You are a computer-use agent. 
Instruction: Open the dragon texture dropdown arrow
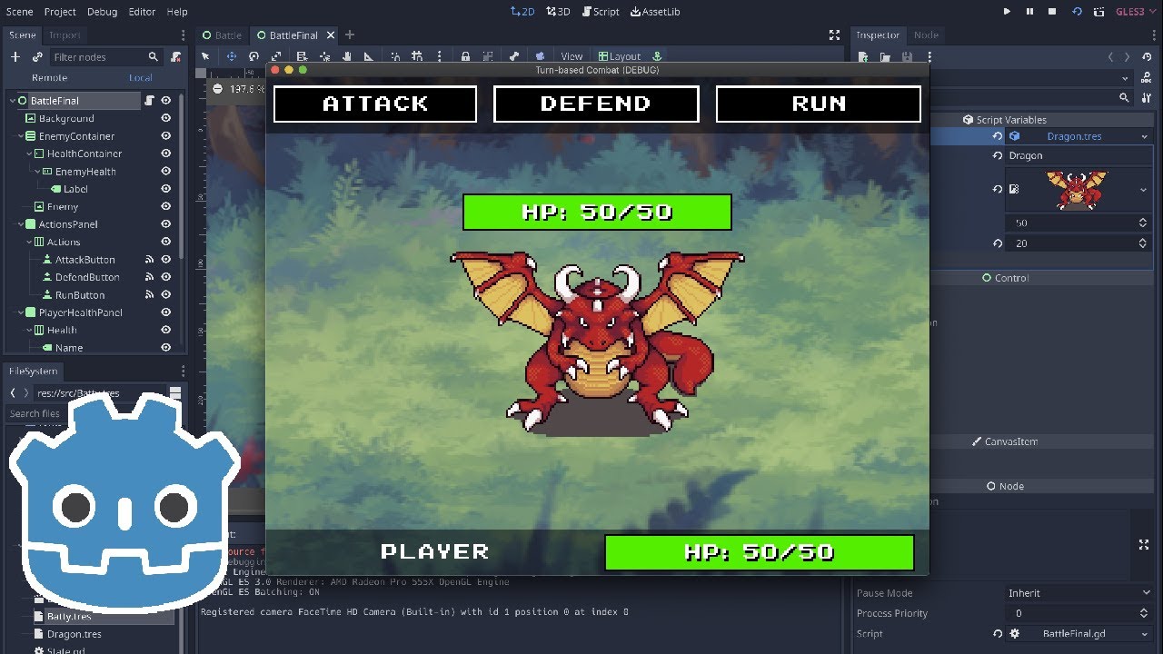tap(1144, 190)
